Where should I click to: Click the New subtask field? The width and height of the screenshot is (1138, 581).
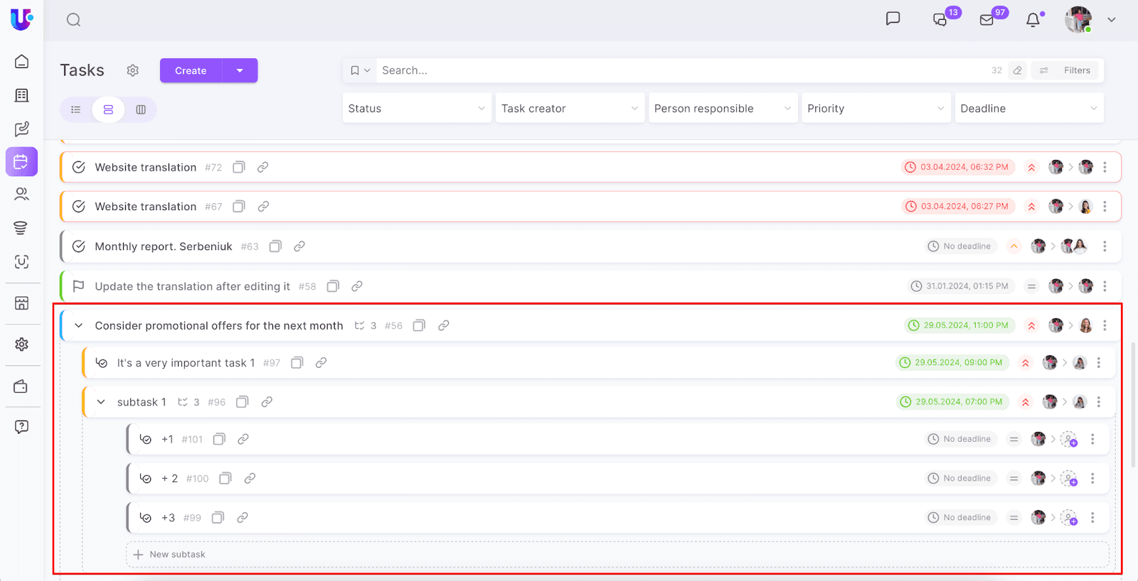[x=178, y=555]
